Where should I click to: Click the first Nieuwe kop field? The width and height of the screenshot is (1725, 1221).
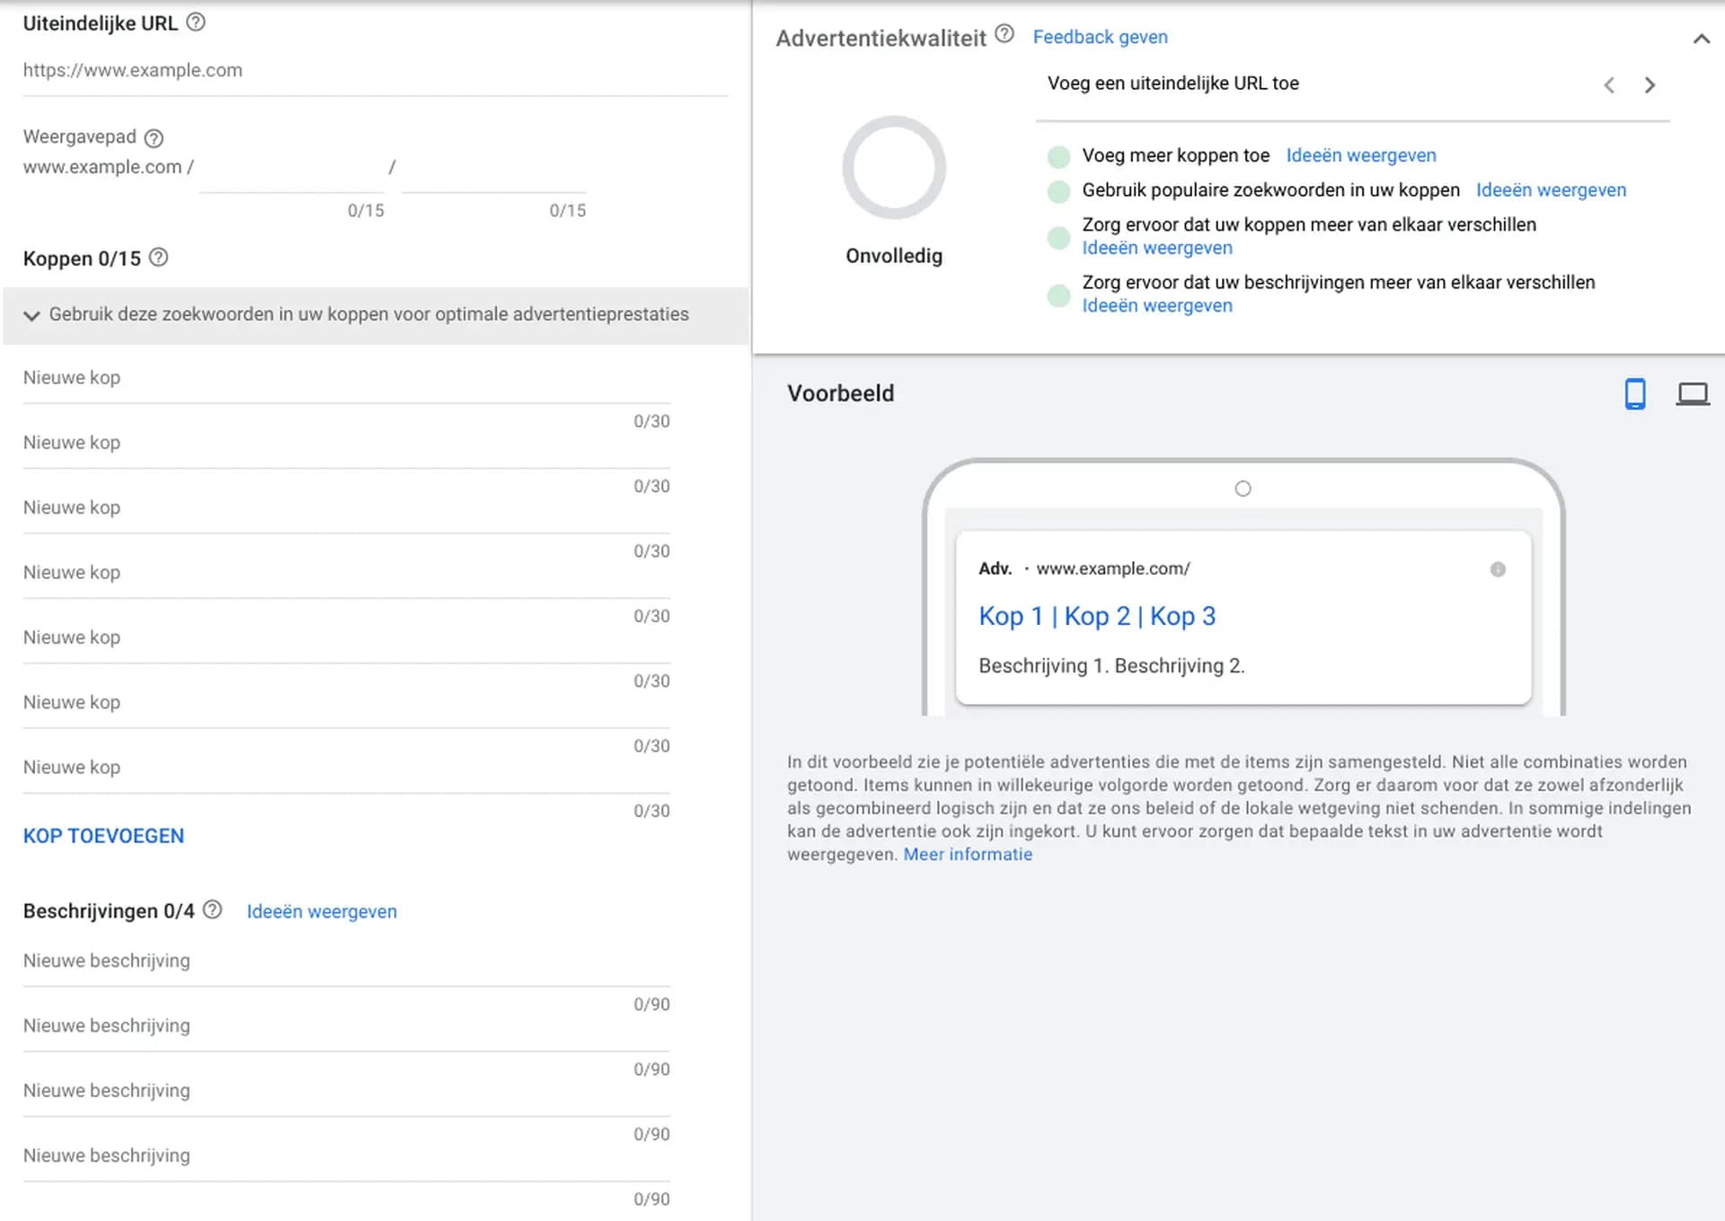coord(346,378)
